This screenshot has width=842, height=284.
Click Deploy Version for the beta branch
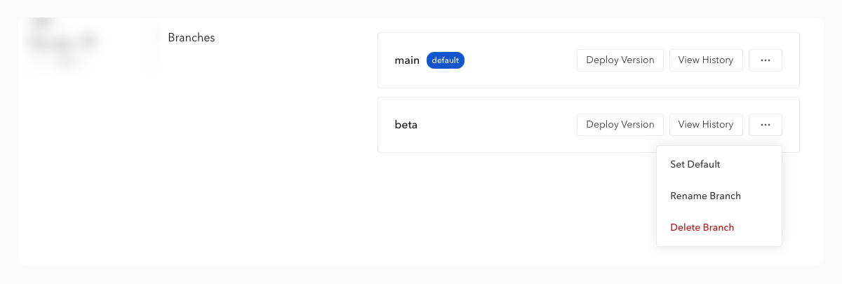(x=620, y=125)
